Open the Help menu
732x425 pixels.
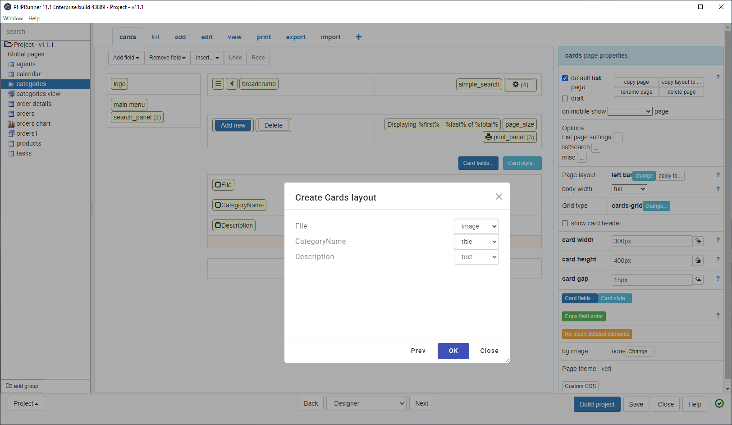34,18
